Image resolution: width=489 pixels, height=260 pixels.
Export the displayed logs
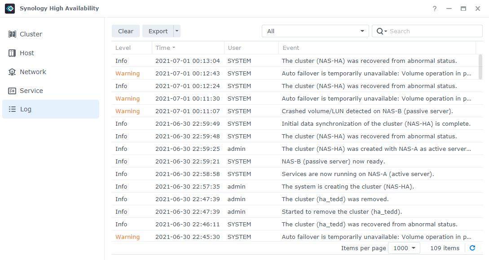click(x=158, y=31)
